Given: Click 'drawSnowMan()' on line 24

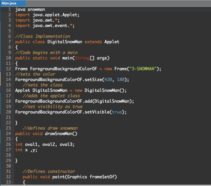Looking at the screenshot, I should tap(61, 133).
